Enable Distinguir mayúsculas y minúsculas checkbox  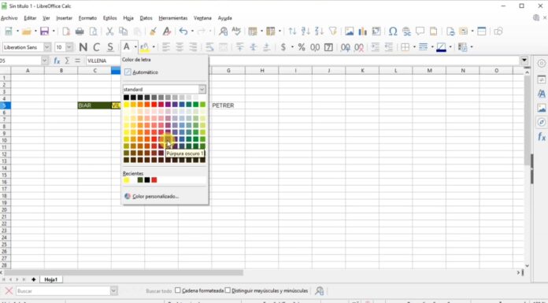[x=228, y=290]
